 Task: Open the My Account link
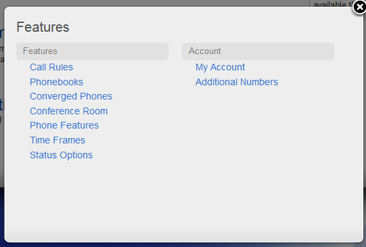220,67
